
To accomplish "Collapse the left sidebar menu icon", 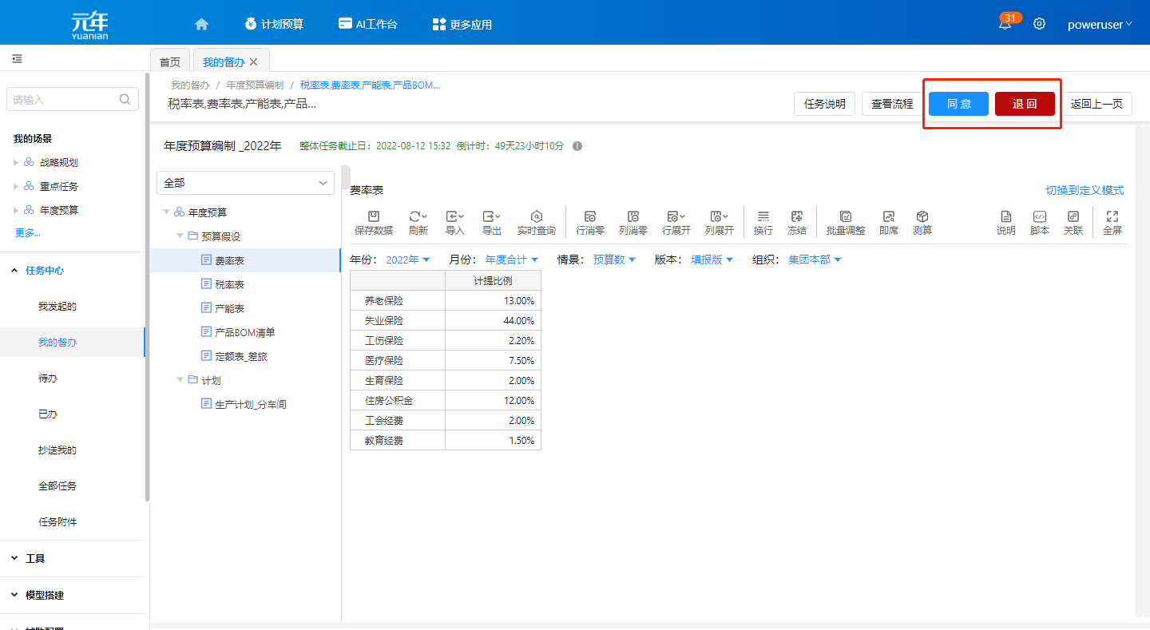I will (x=17, y=59).
